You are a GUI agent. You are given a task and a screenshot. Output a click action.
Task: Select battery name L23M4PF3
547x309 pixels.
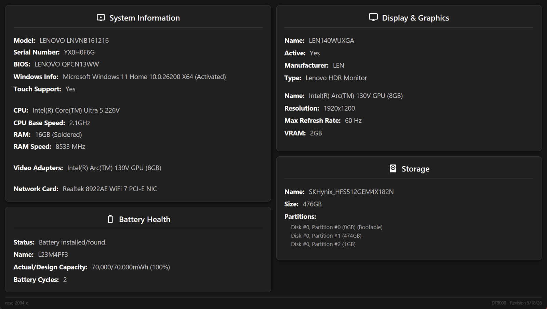click(x=53, y=255)
